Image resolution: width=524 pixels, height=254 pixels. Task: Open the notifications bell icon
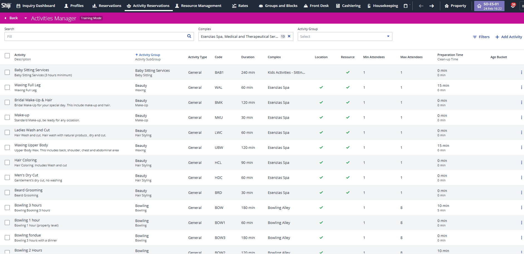[x=513, y=6]
